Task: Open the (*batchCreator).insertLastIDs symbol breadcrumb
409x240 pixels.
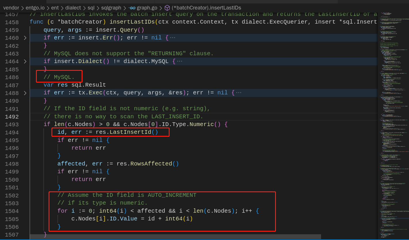Action: point(206,8)
